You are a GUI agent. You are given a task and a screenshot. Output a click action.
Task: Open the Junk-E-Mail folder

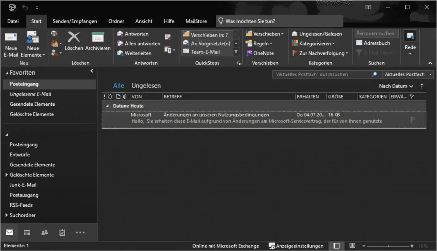(x=23, y=185)
